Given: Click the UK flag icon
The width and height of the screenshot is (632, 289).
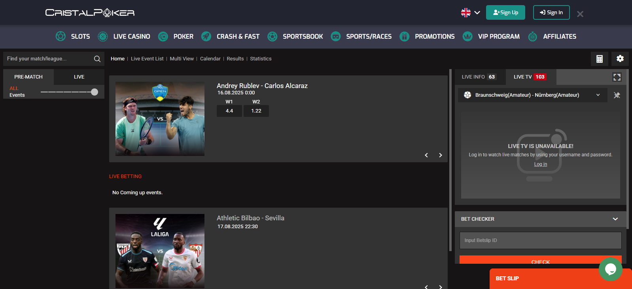Looking at the screenshot, I should 466,13.
